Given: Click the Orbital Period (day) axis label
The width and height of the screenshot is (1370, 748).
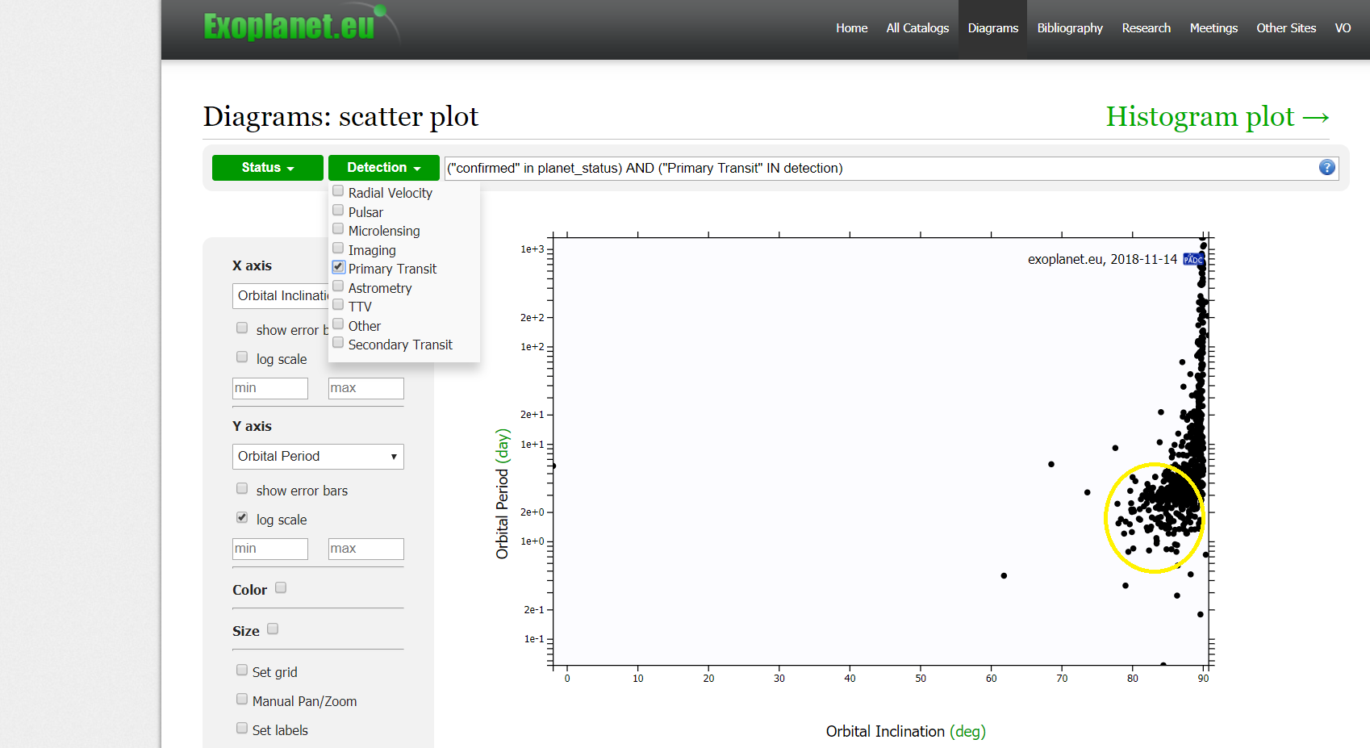Looking at the screenshot, I should (x=502, y=494).
